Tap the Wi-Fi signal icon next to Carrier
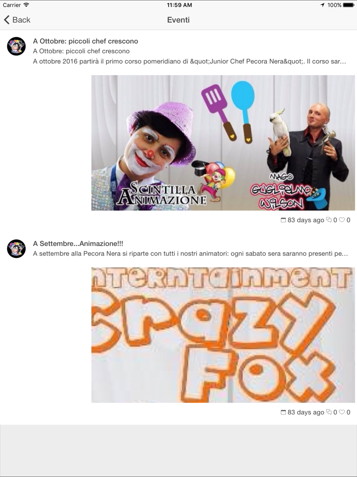Image resolution: width=357 pixels, height=477 pixels. pyautogui.click(x=26, y=5)
